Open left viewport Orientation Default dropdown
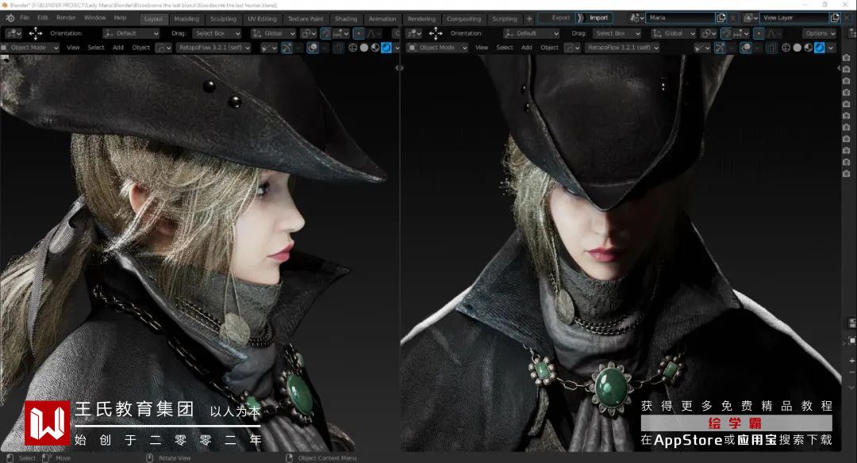The height and width of the screenshot is (463, 857). coord(131,33)
